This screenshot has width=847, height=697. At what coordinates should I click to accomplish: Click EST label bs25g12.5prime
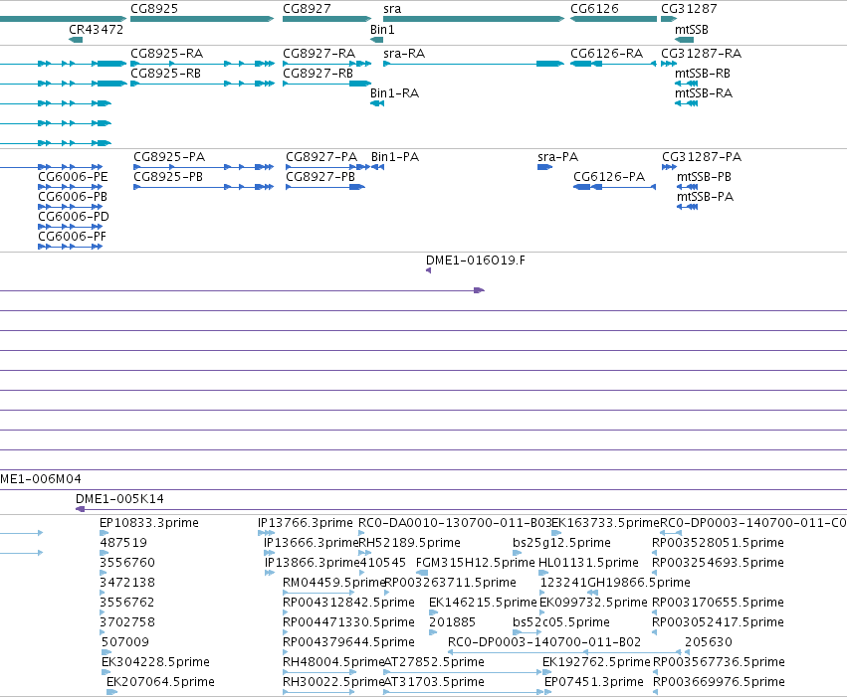[x=561, y=543]
